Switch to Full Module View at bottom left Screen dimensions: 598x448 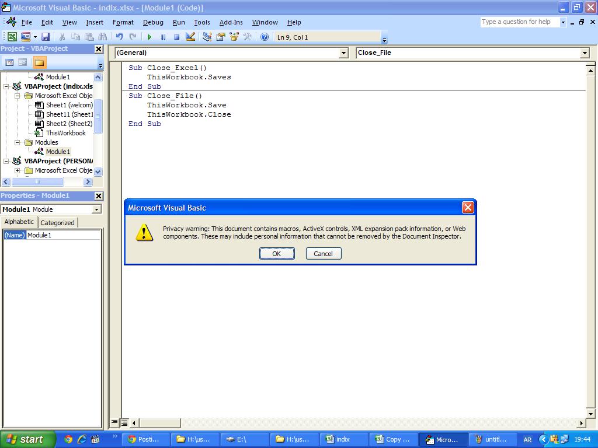point(124,422)
